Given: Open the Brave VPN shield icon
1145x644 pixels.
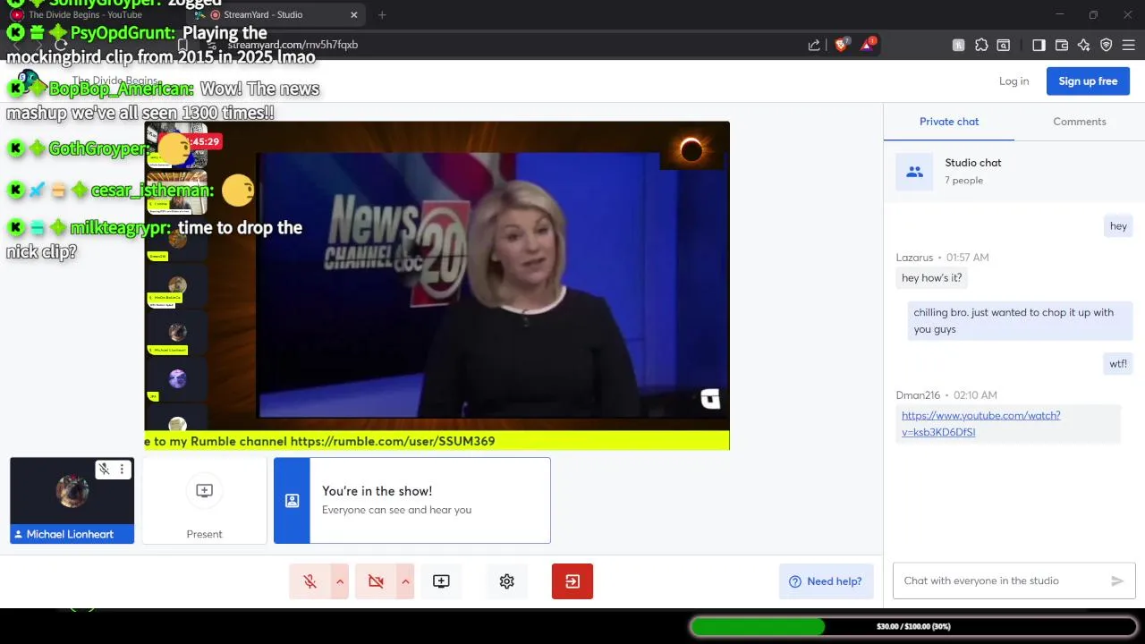Looking at the screenshot, I should tap(1107, 45).
